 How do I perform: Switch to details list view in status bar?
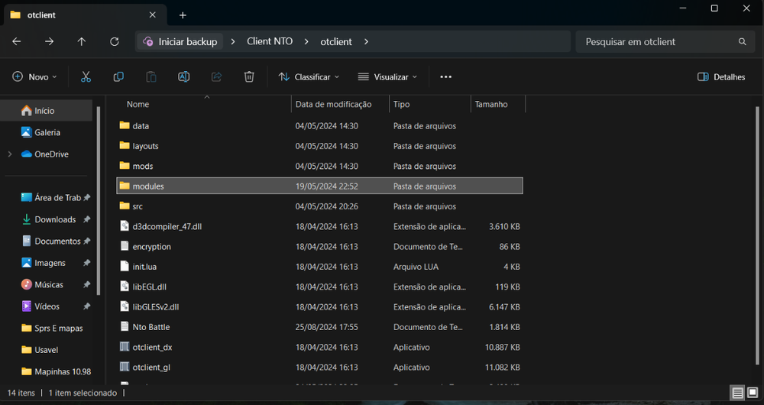pyautogui.click(x=738, y=393)
